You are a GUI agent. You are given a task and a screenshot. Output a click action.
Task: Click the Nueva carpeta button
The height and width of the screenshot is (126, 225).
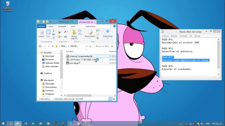pyautogui.click(x=74, y=34)
